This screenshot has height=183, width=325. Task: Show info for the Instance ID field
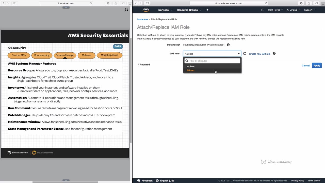click(228, 45)
